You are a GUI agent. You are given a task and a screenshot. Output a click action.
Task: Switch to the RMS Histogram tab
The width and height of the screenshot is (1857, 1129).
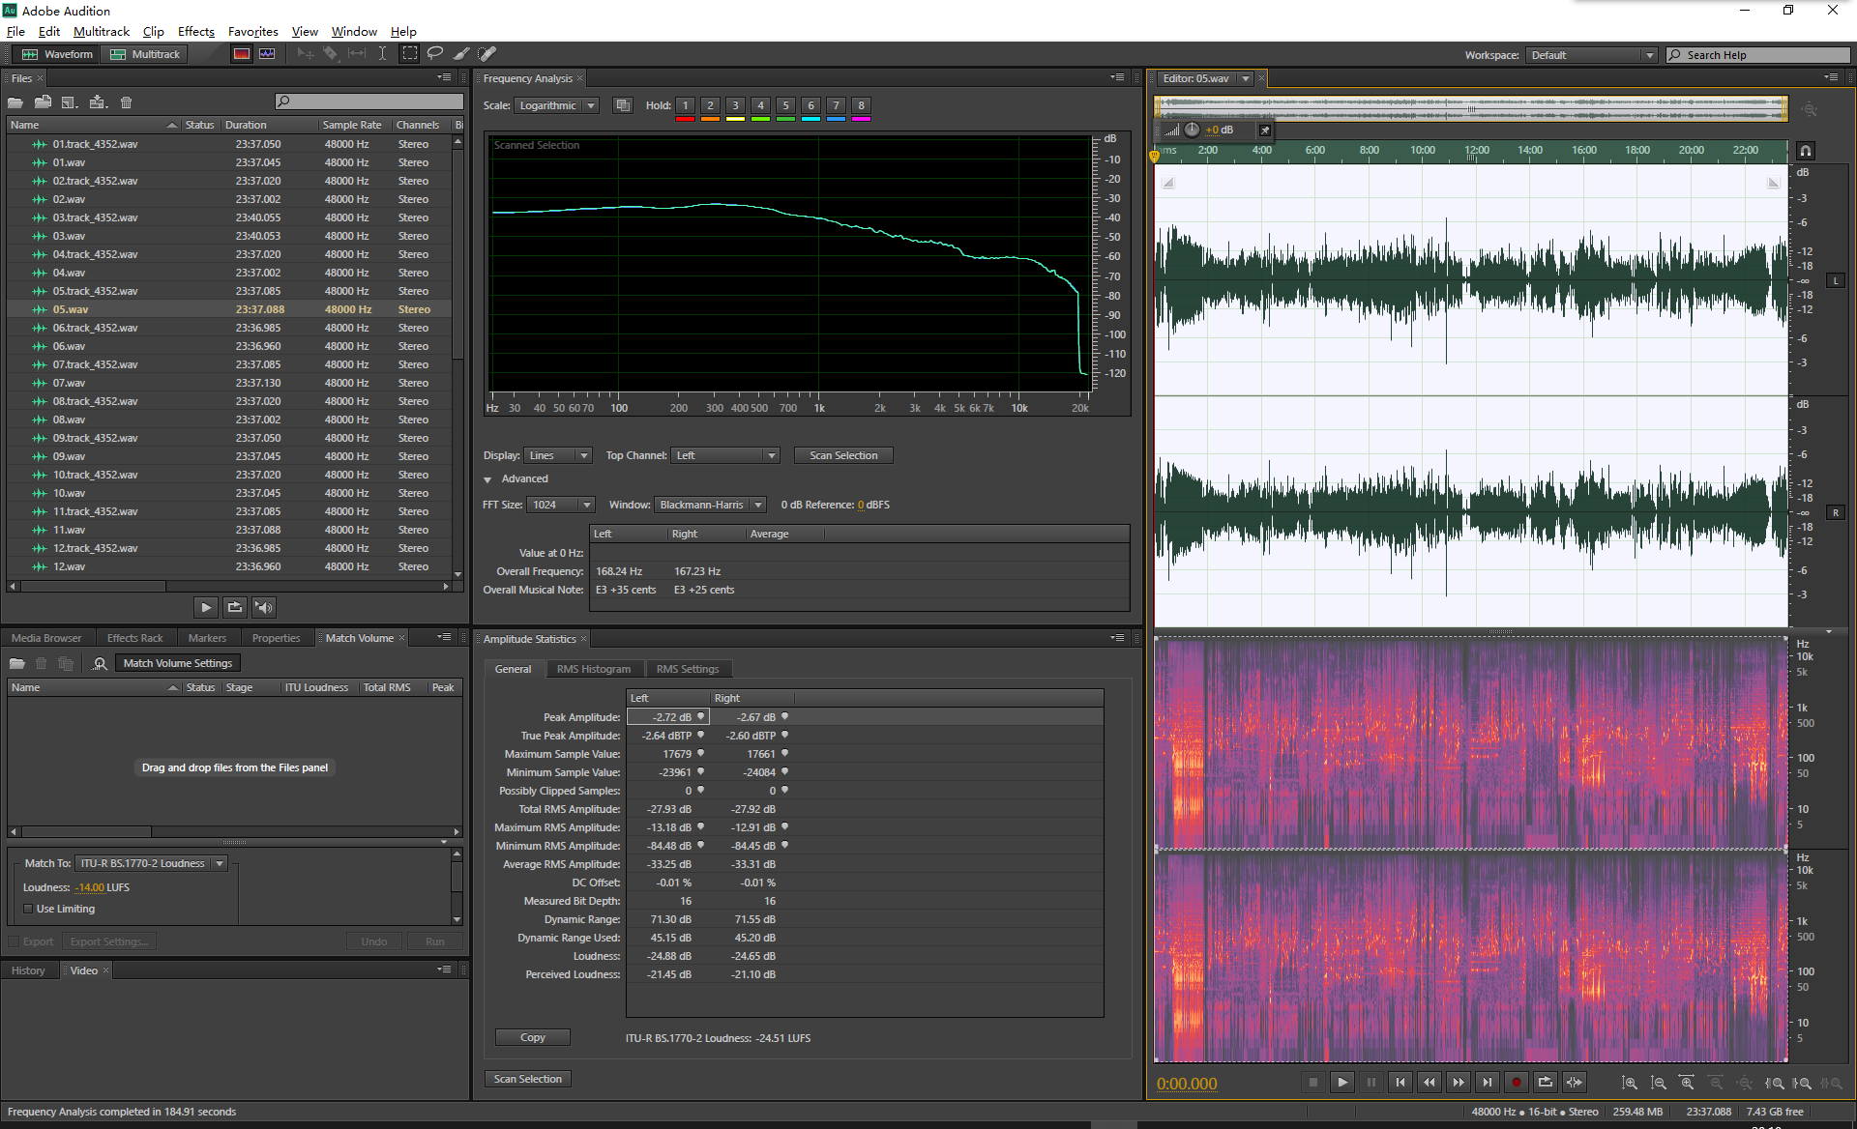(x=594, y=670)
